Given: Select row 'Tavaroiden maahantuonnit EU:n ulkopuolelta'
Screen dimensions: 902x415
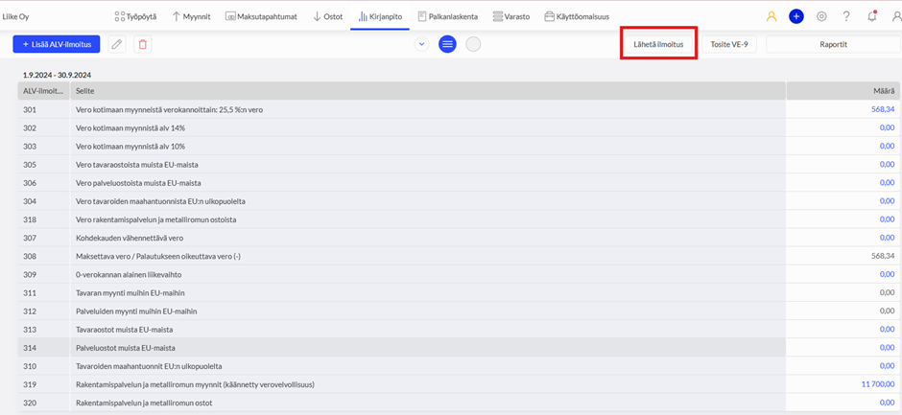Looking at the screenshot, I should point(457,366).
